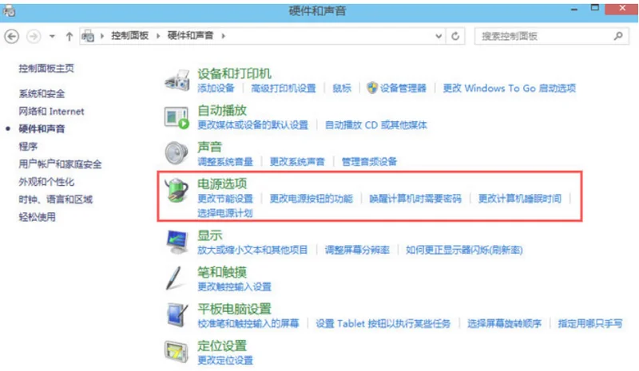
Task: Click 更改媒体或设备的默认设置 link
Action: pyautogui.click(x=252, y=124)
